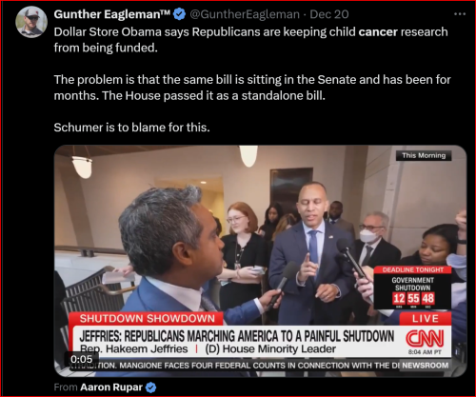The image size is (476, 397).
Task: Open Aaron Rupar's profile from video credit
Action: tap(111, 387)
